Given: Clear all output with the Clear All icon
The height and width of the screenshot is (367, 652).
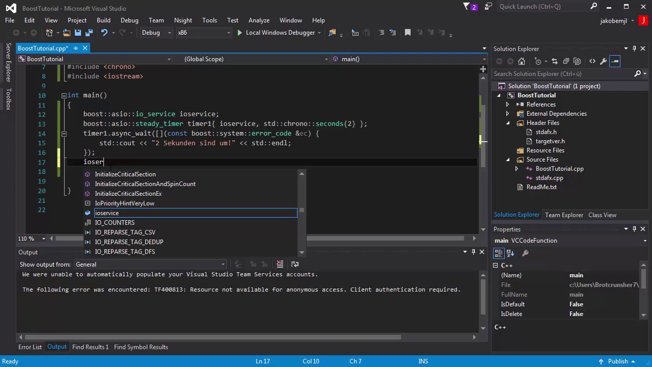Looking at the screenshot, I should point(280,264).
